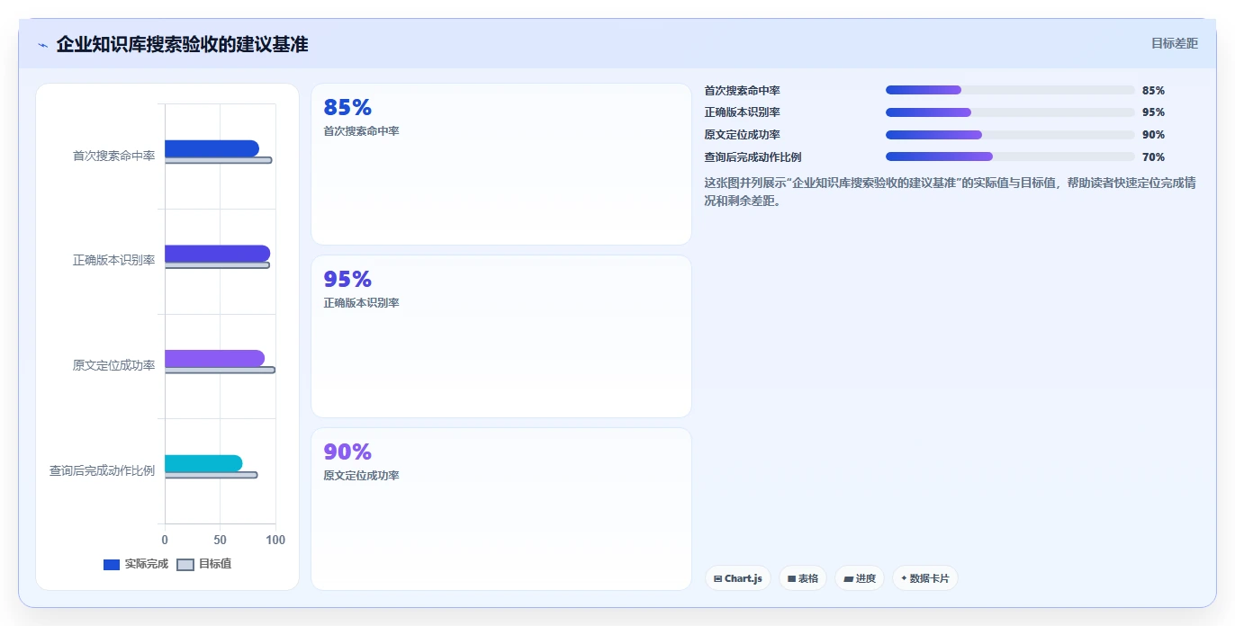Click the 数据卡片 tag chip
Screen dimensions: 1235x626
924,578
